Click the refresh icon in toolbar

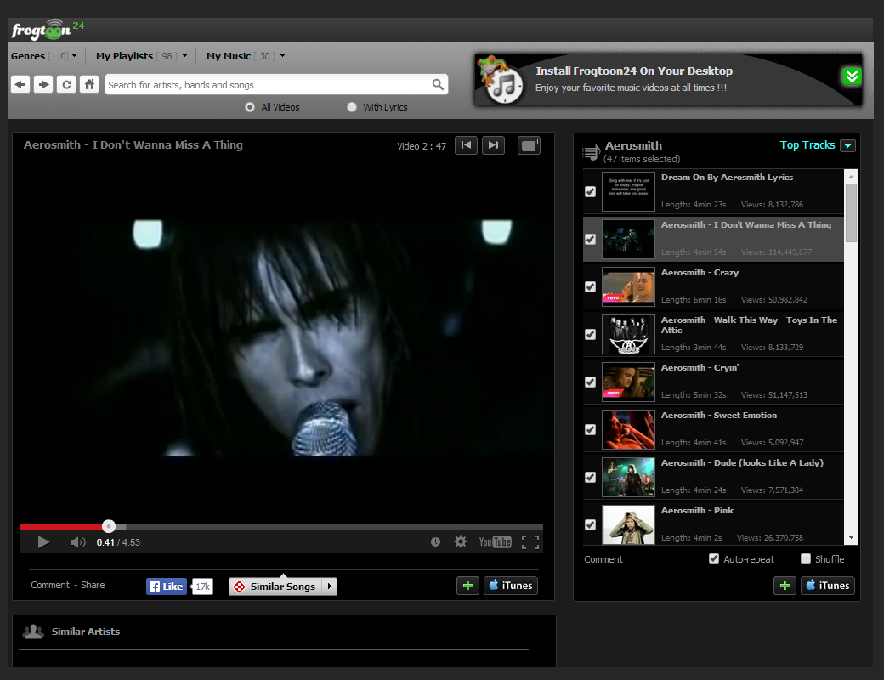point(66,84)
